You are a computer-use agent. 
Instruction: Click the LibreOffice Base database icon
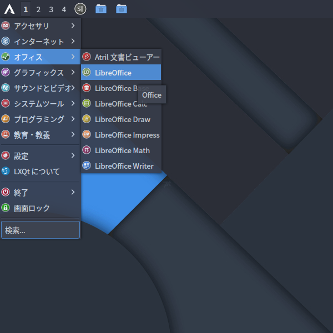(x=87, y=88)
